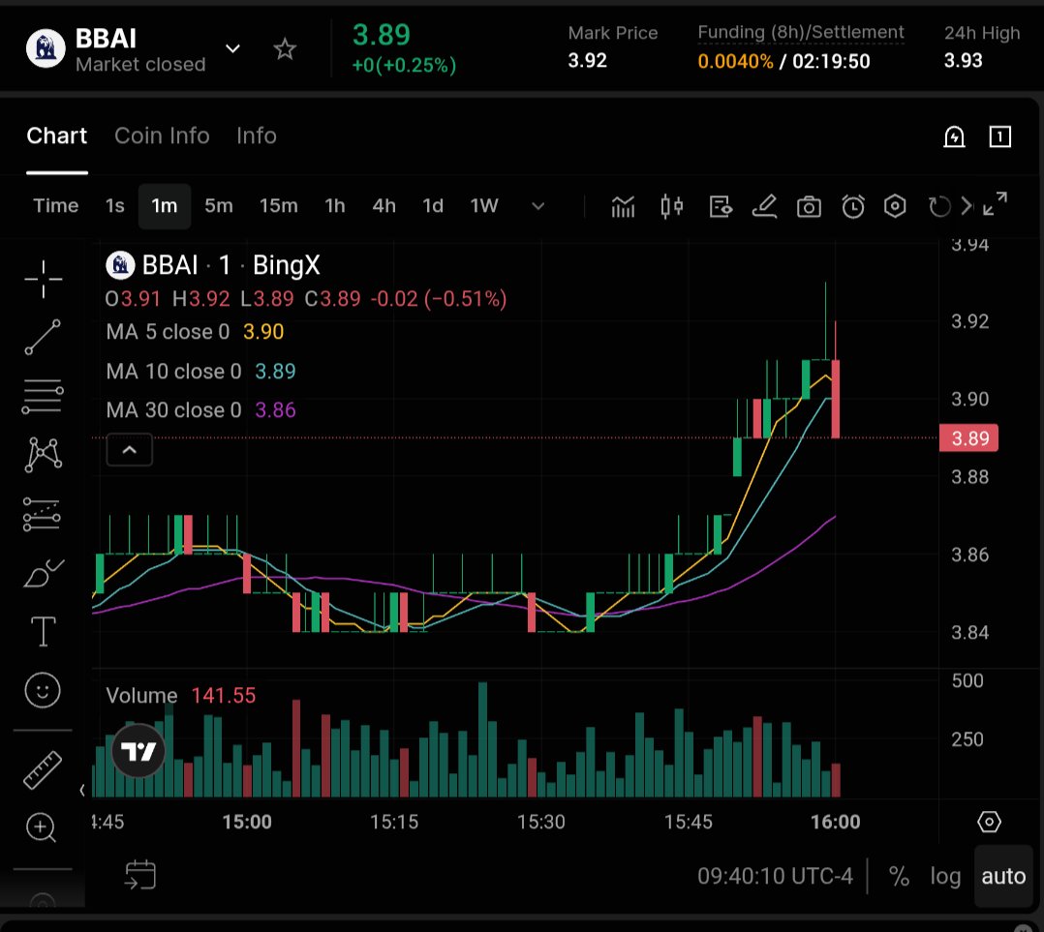Select the ruler measure tool
This screenshot has height=932, width=1044.
pyautogui.click(x=43, y=770)
